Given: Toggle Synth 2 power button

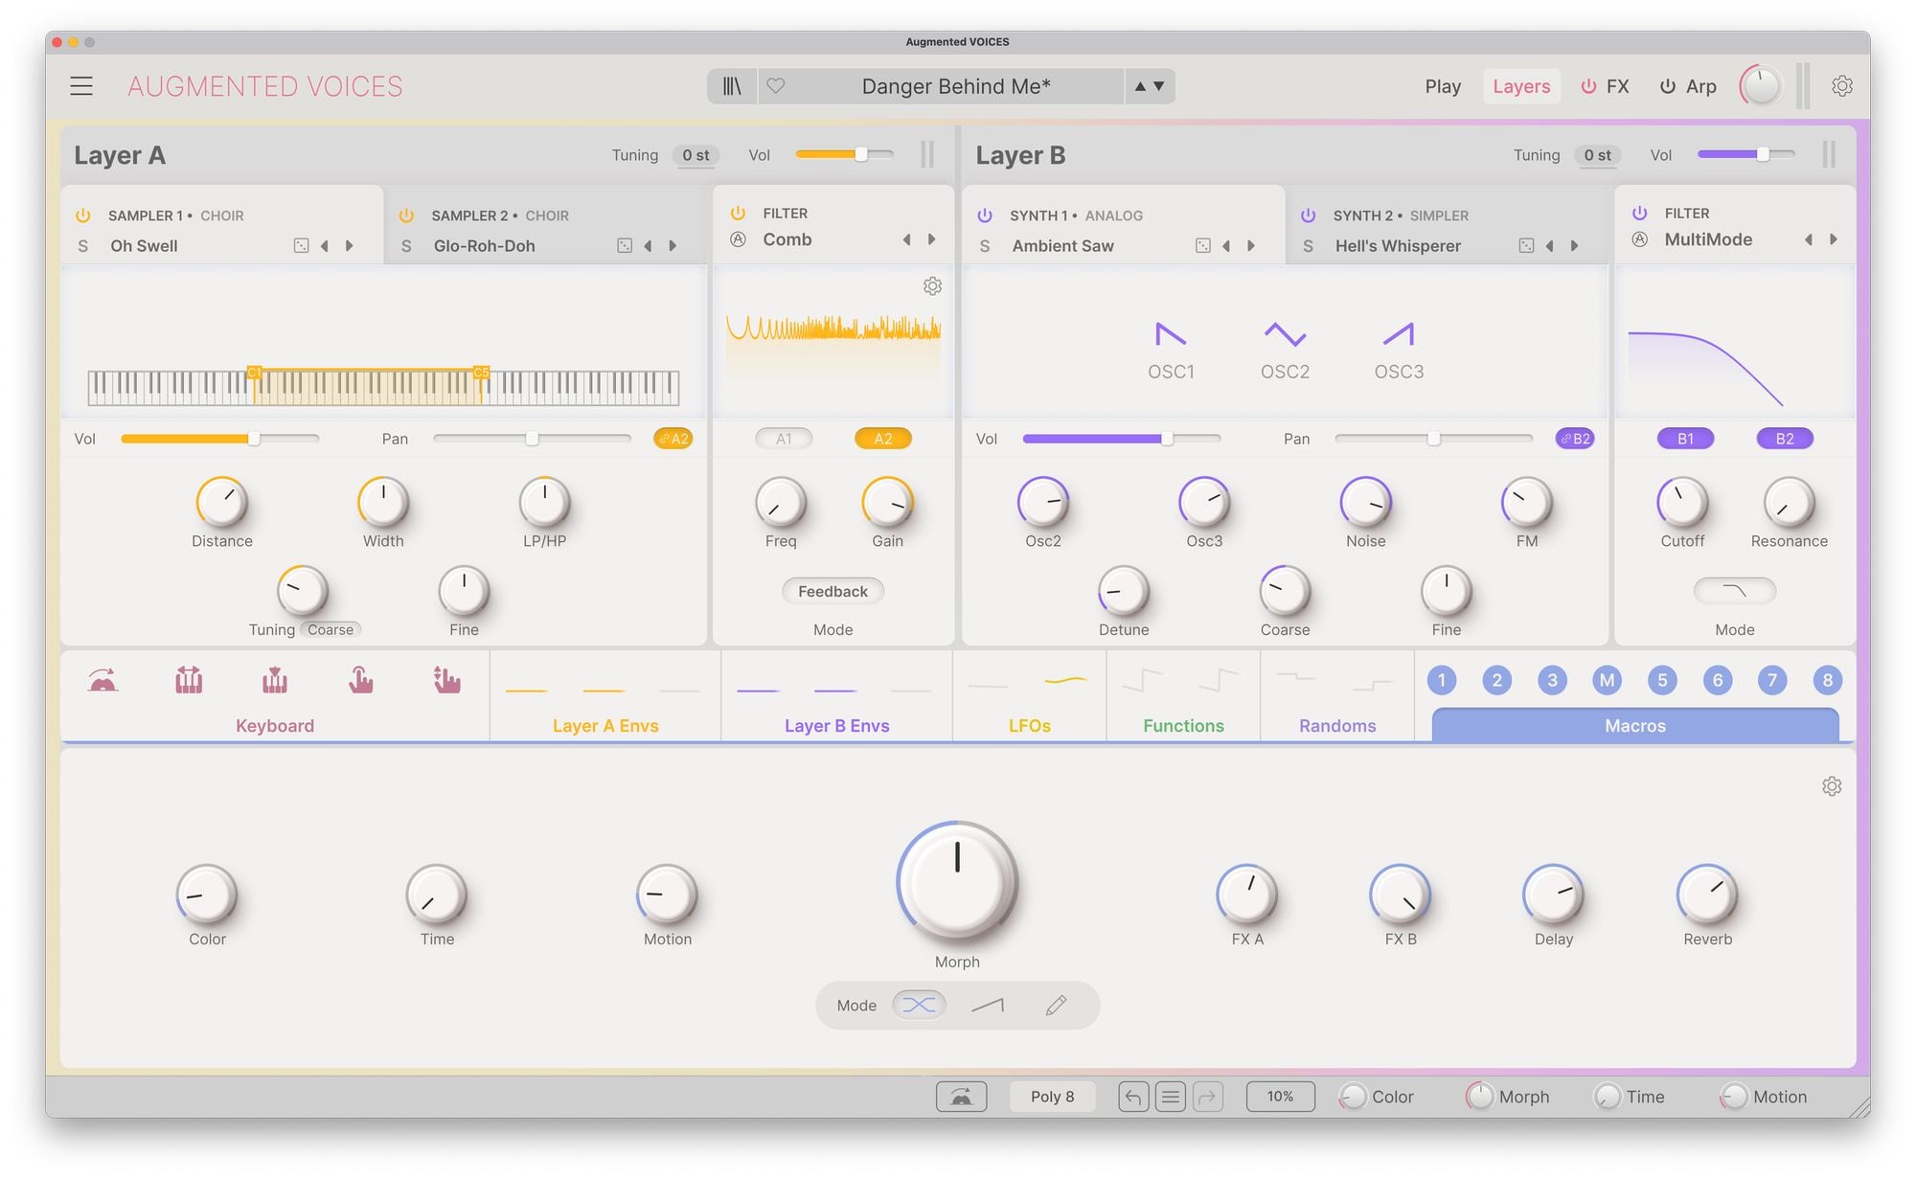Looking at the screenshot, I should point(1308,215).
